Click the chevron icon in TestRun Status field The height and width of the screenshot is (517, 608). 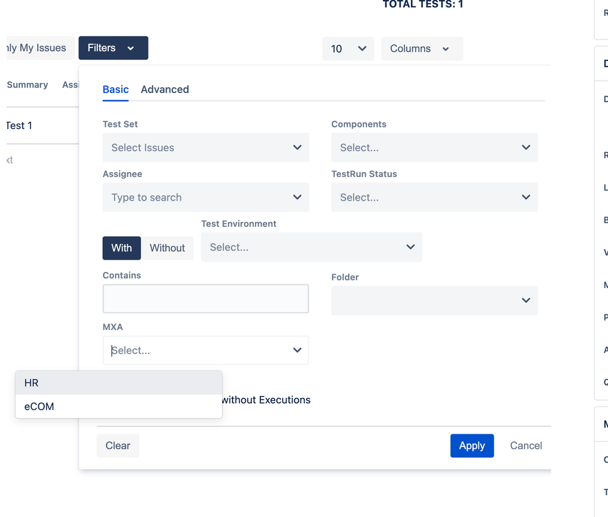click(x=526, y=197)
